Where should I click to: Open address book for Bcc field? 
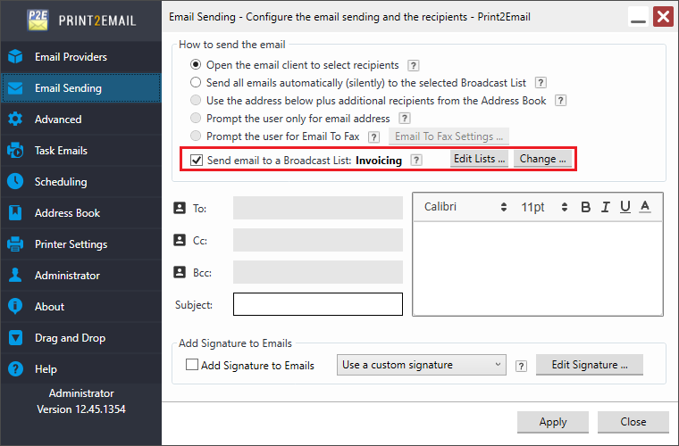point(180,272)
